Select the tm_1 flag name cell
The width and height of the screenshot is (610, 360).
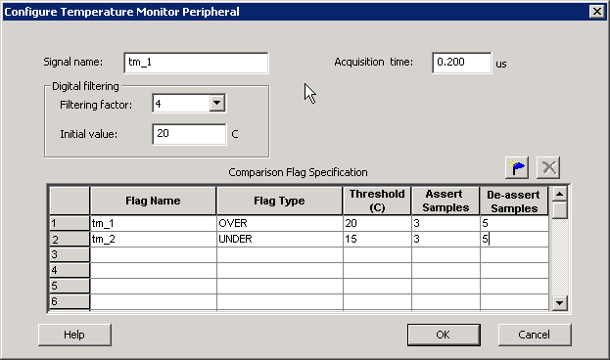pyautogui.click(x=154, y=224)
